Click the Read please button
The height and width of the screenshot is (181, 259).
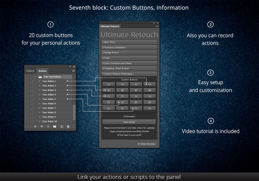click(x=129, y=122)
